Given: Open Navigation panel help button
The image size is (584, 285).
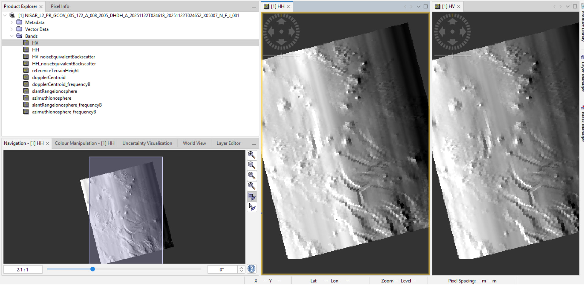Looking at the screenshot, I should coord(251,269).
